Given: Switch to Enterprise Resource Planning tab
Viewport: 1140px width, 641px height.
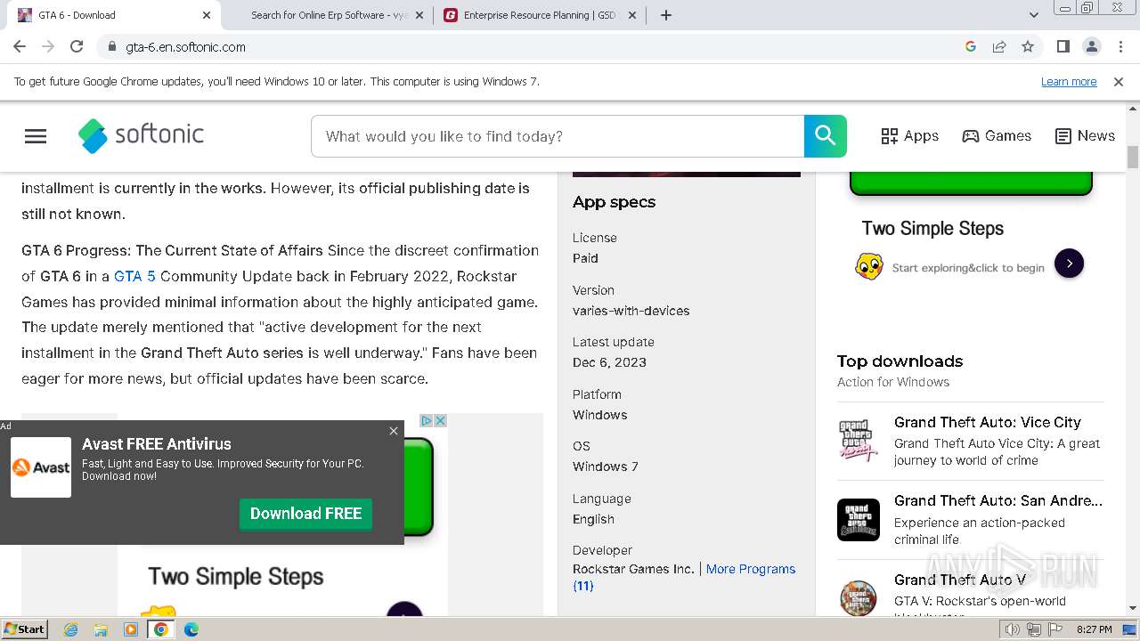Looking at the screenshot, I should click(539, 15).
